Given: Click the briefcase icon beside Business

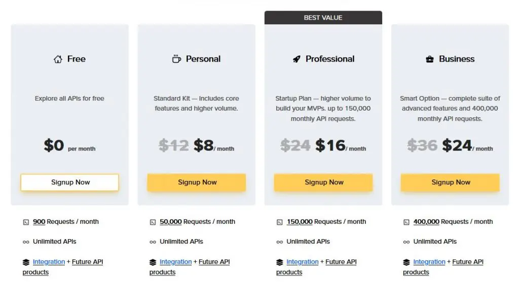Looking at the screenshot, I should tap(430, 59).
